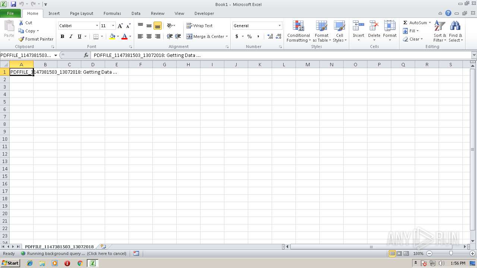Switch to the Data tab
This screenshot has height=268, width=477.
(136, 13)
